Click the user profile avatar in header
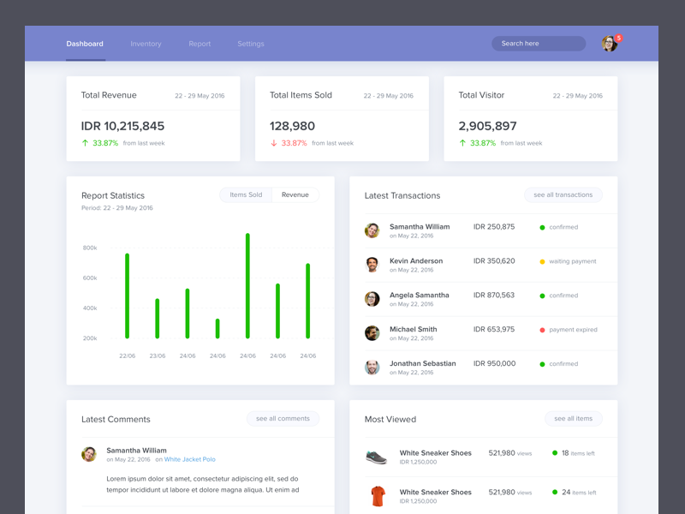The width and height of the screenshot is (685, 514). (x=609, y=44)
